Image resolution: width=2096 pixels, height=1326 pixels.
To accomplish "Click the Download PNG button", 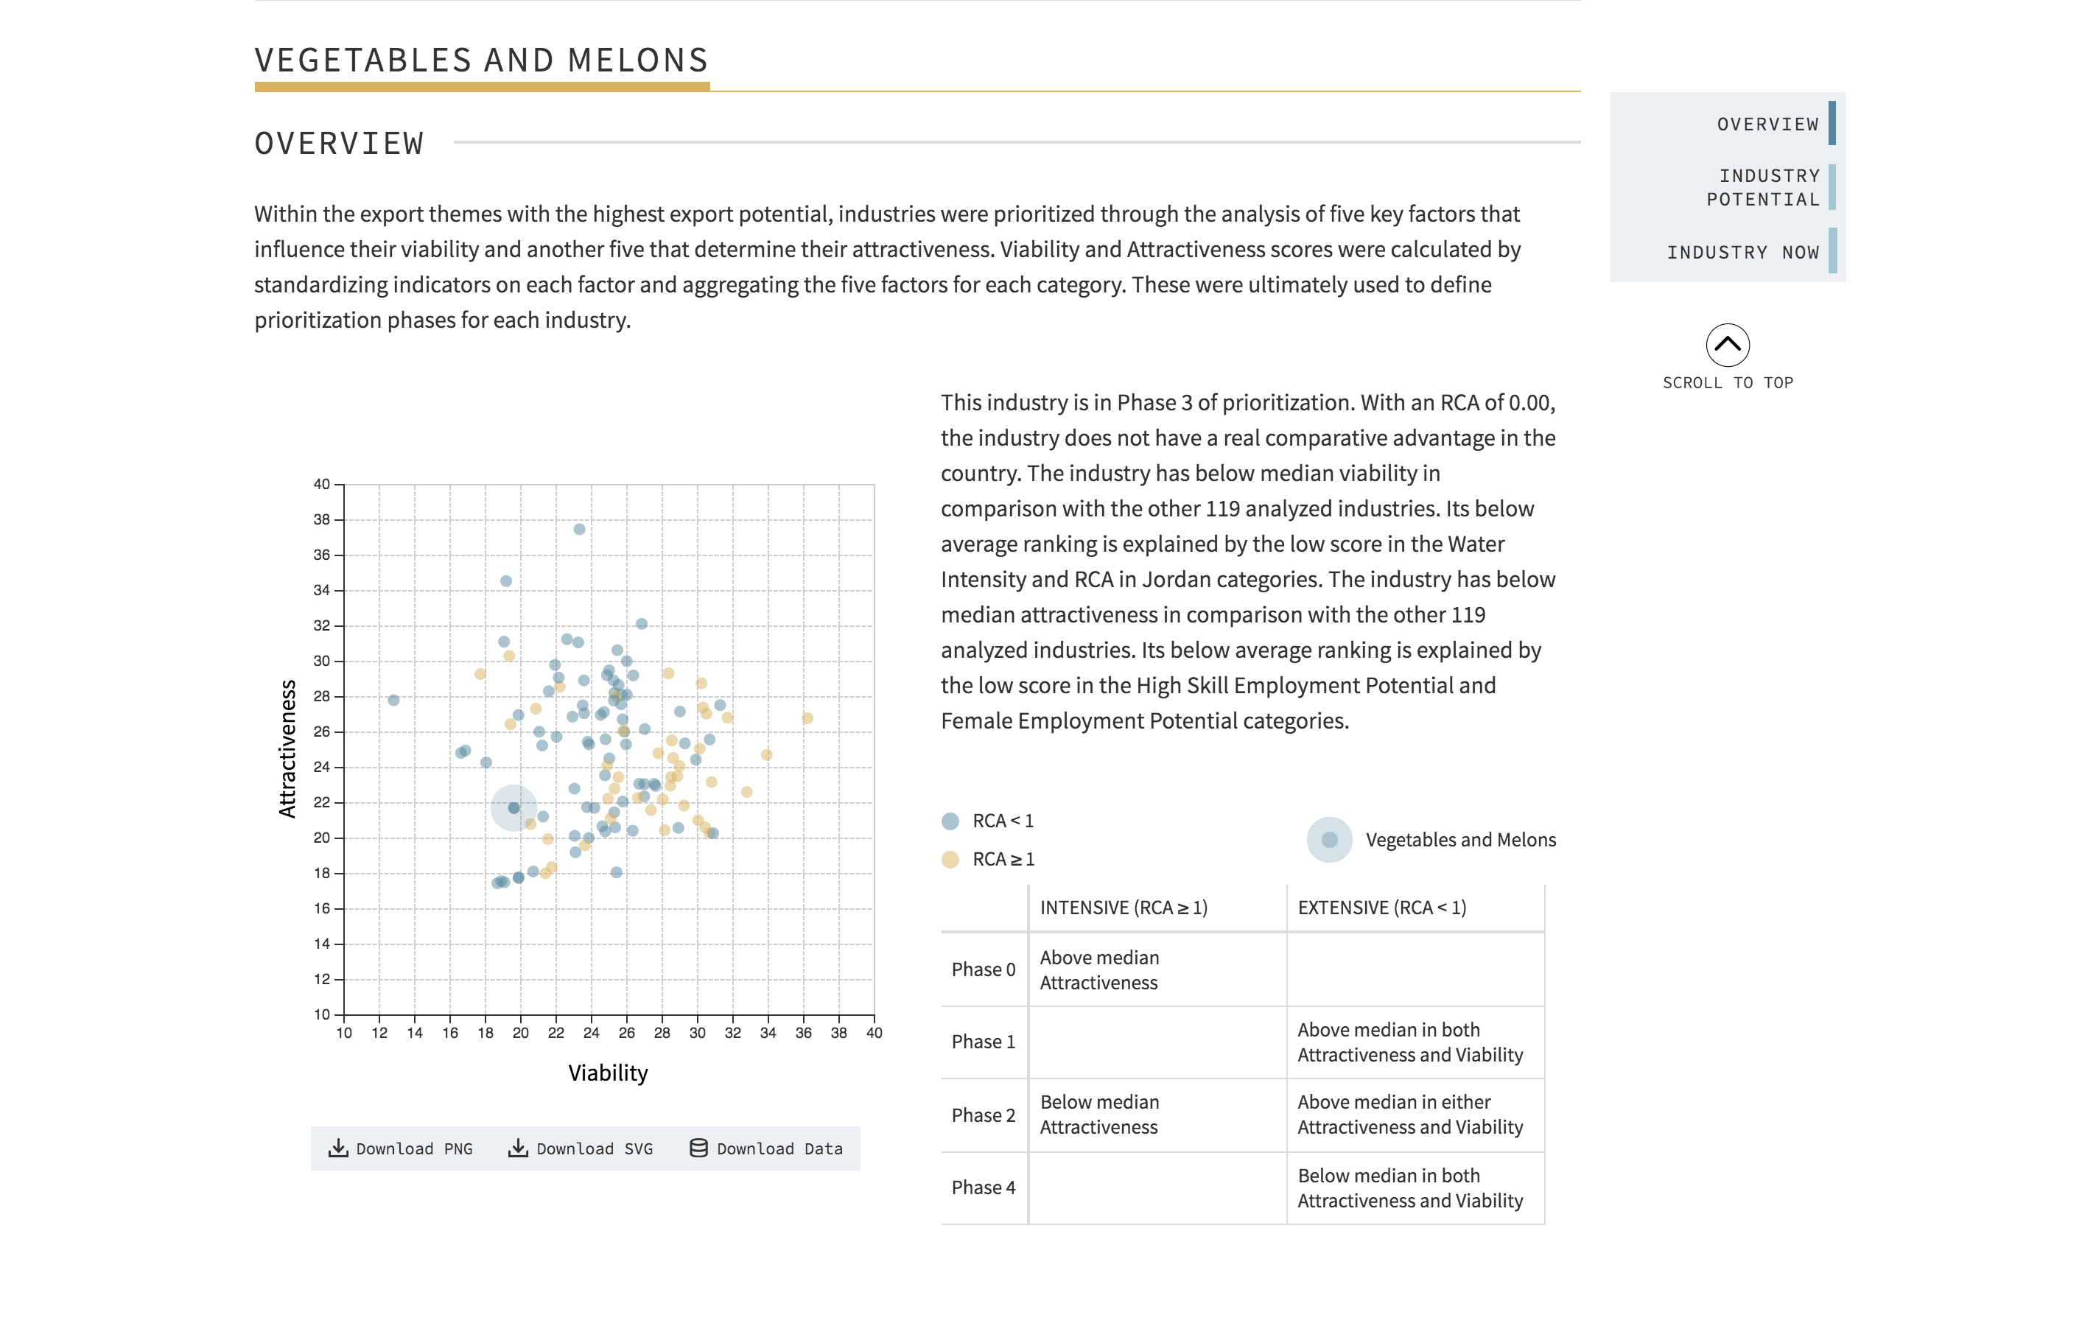I will (399, 1148).
